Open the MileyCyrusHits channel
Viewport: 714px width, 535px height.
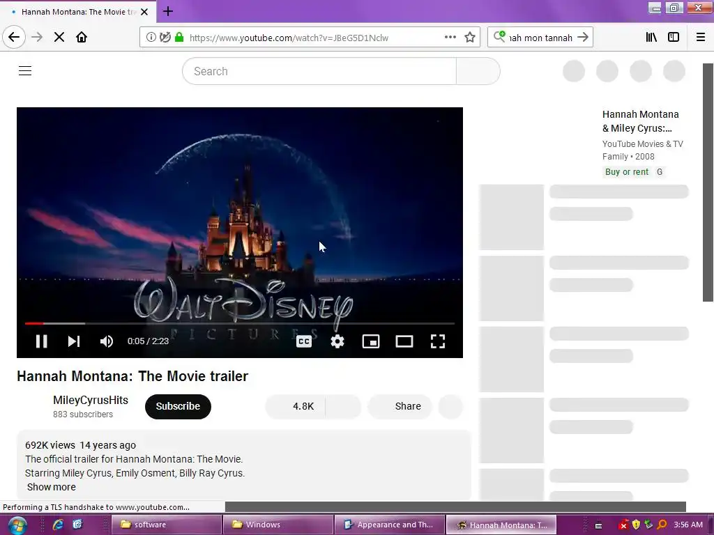coord(91,400)
